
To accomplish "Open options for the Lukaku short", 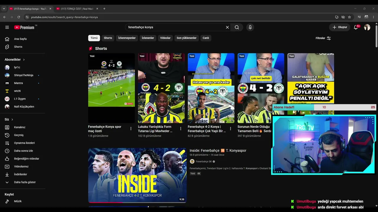I will (x=181, y=129).
